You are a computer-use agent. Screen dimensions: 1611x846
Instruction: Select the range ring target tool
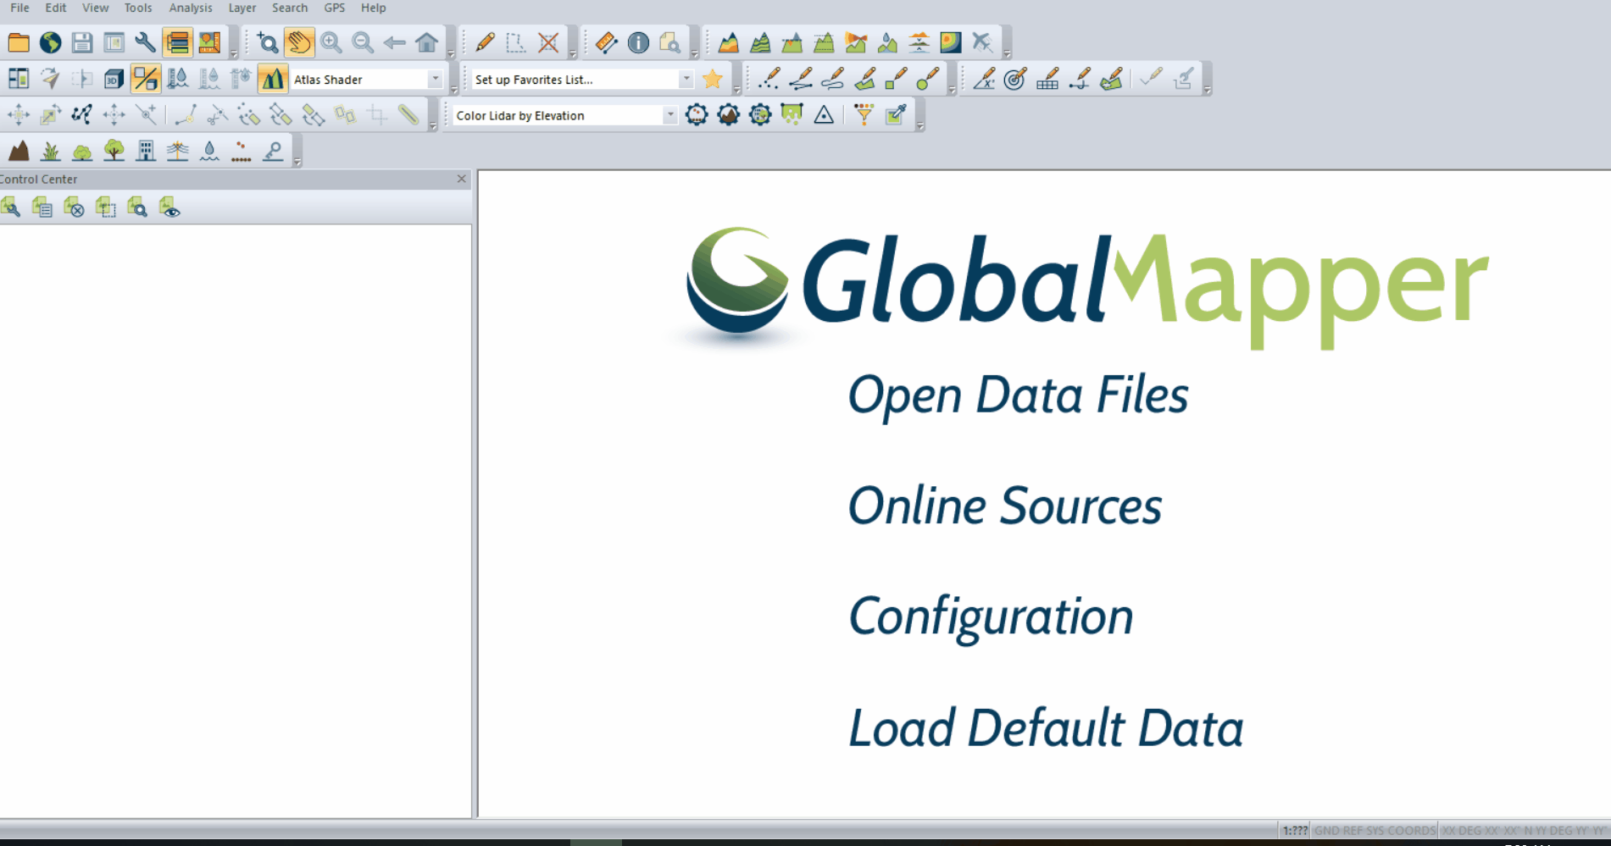[x=1014, y=80]
